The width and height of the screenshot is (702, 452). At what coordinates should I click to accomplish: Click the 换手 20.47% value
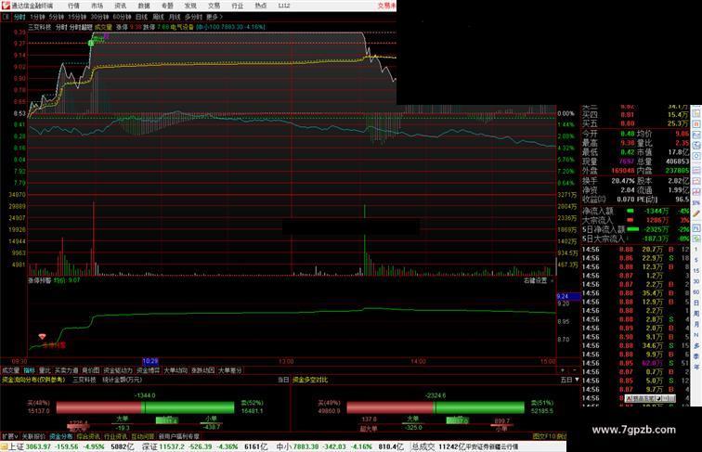click(x=623, y=181)
